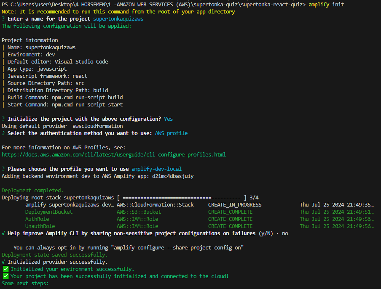Click the '3/4' deployment progress counter

click(x=254, y=198)
